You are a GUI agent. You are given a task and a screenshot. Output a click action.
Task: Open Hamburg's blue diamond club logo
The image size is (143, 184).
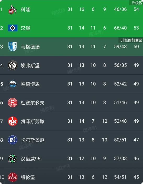13,28
